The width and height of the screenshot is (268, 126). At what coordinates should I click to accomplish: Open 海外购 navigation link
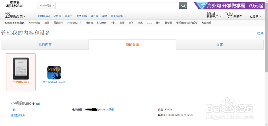pyautogui.click(x=94, y=16)
